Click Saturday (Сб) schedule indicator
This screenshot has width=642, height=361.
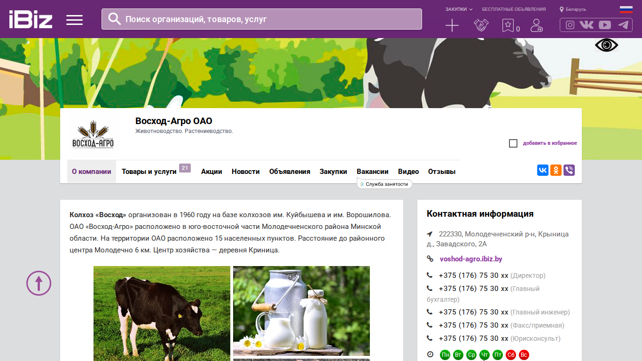[x=511, y=355]
